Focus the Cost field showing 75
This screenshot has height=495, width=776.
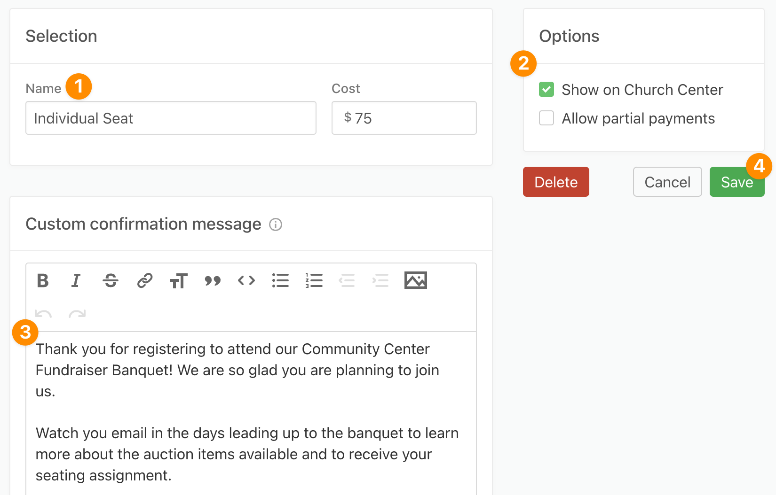[x=404, y=118]
